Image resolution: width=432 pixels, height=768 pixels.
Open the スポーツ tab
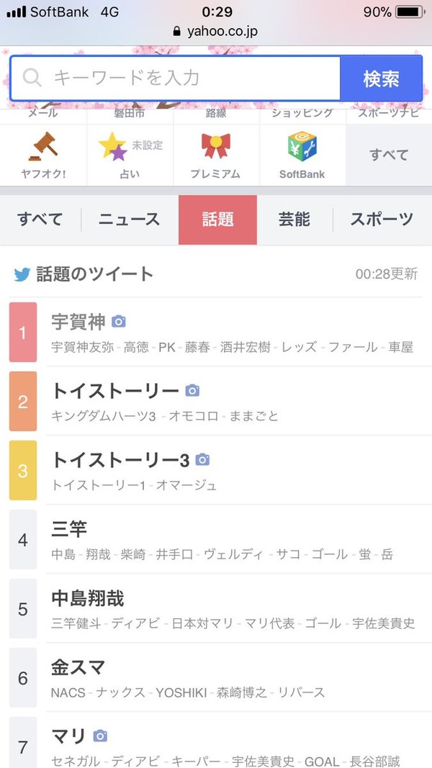[x=382, y=220]
